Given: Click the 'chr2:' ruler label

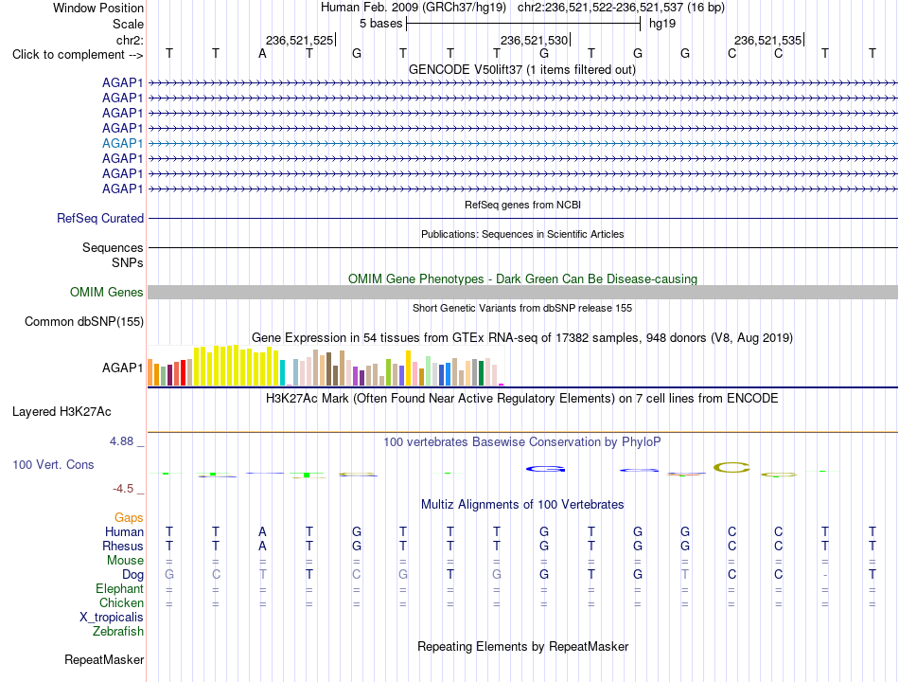Looking at the screenshot, I should tap(130, 40).
